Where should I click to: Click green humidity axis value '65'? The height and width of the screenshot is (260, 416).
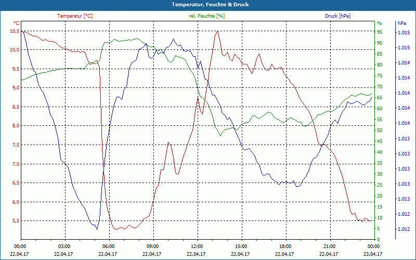point(380,98)
